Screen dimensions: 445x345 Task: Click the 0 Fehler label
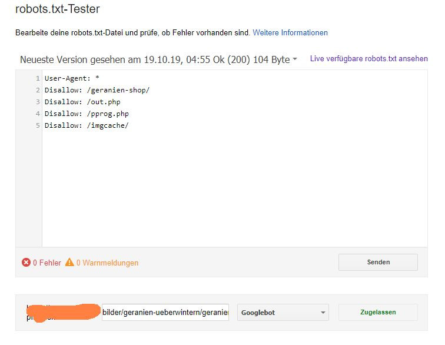point(47,263)
